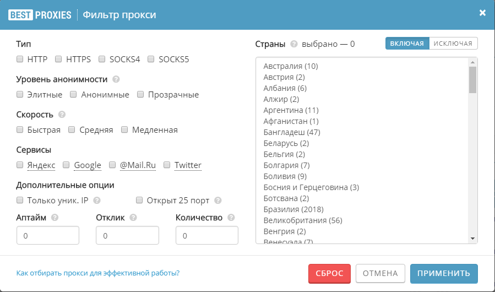
Task: Select Боливия (9) in countries list
Action: [285, 176]
